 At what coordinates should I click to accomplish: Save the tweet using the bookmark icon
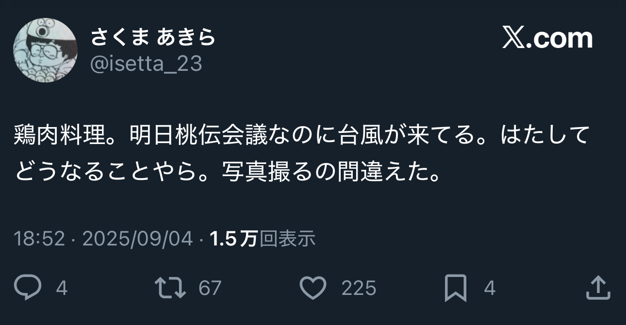click(x=456, y=288)
